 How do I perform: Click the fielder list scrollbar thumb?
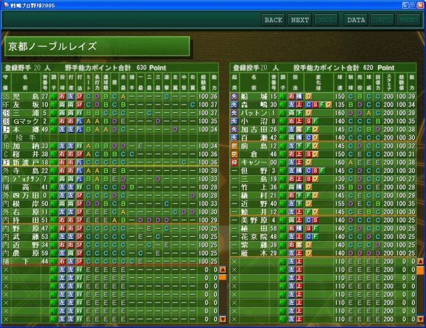tap(223, 277)
